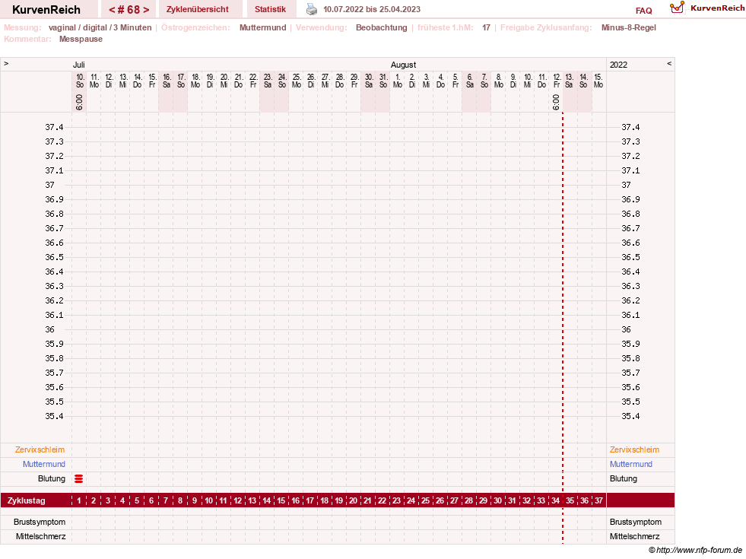
Task: Click the left 'Brustsymptom' label
Action: click(40, 522)
